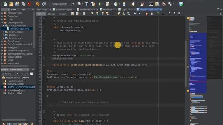Image resolution: width=223 pixels, height=125 pixels.
Task: Switch to History view
Action: [x=63, y=14]
